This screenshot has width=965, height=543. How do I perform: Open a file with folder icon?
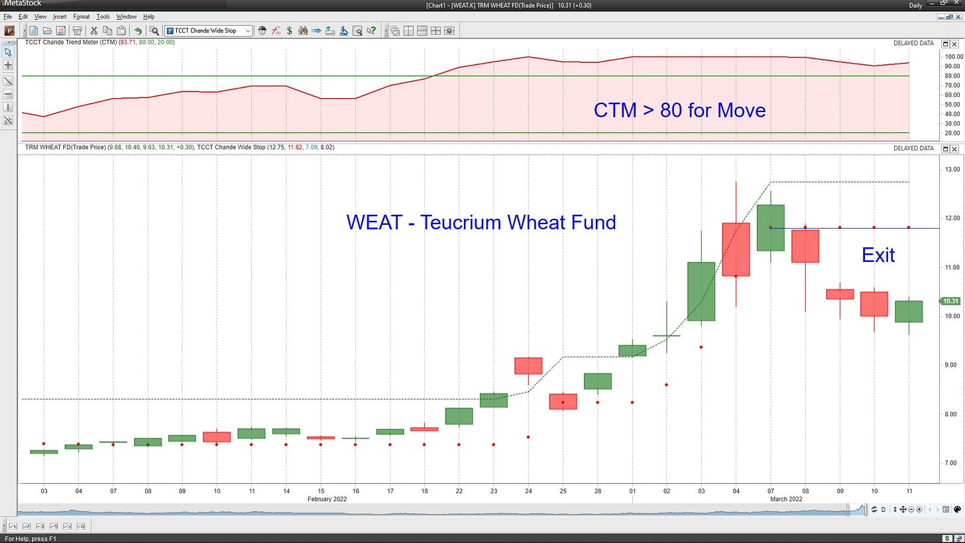click(48, 30)
